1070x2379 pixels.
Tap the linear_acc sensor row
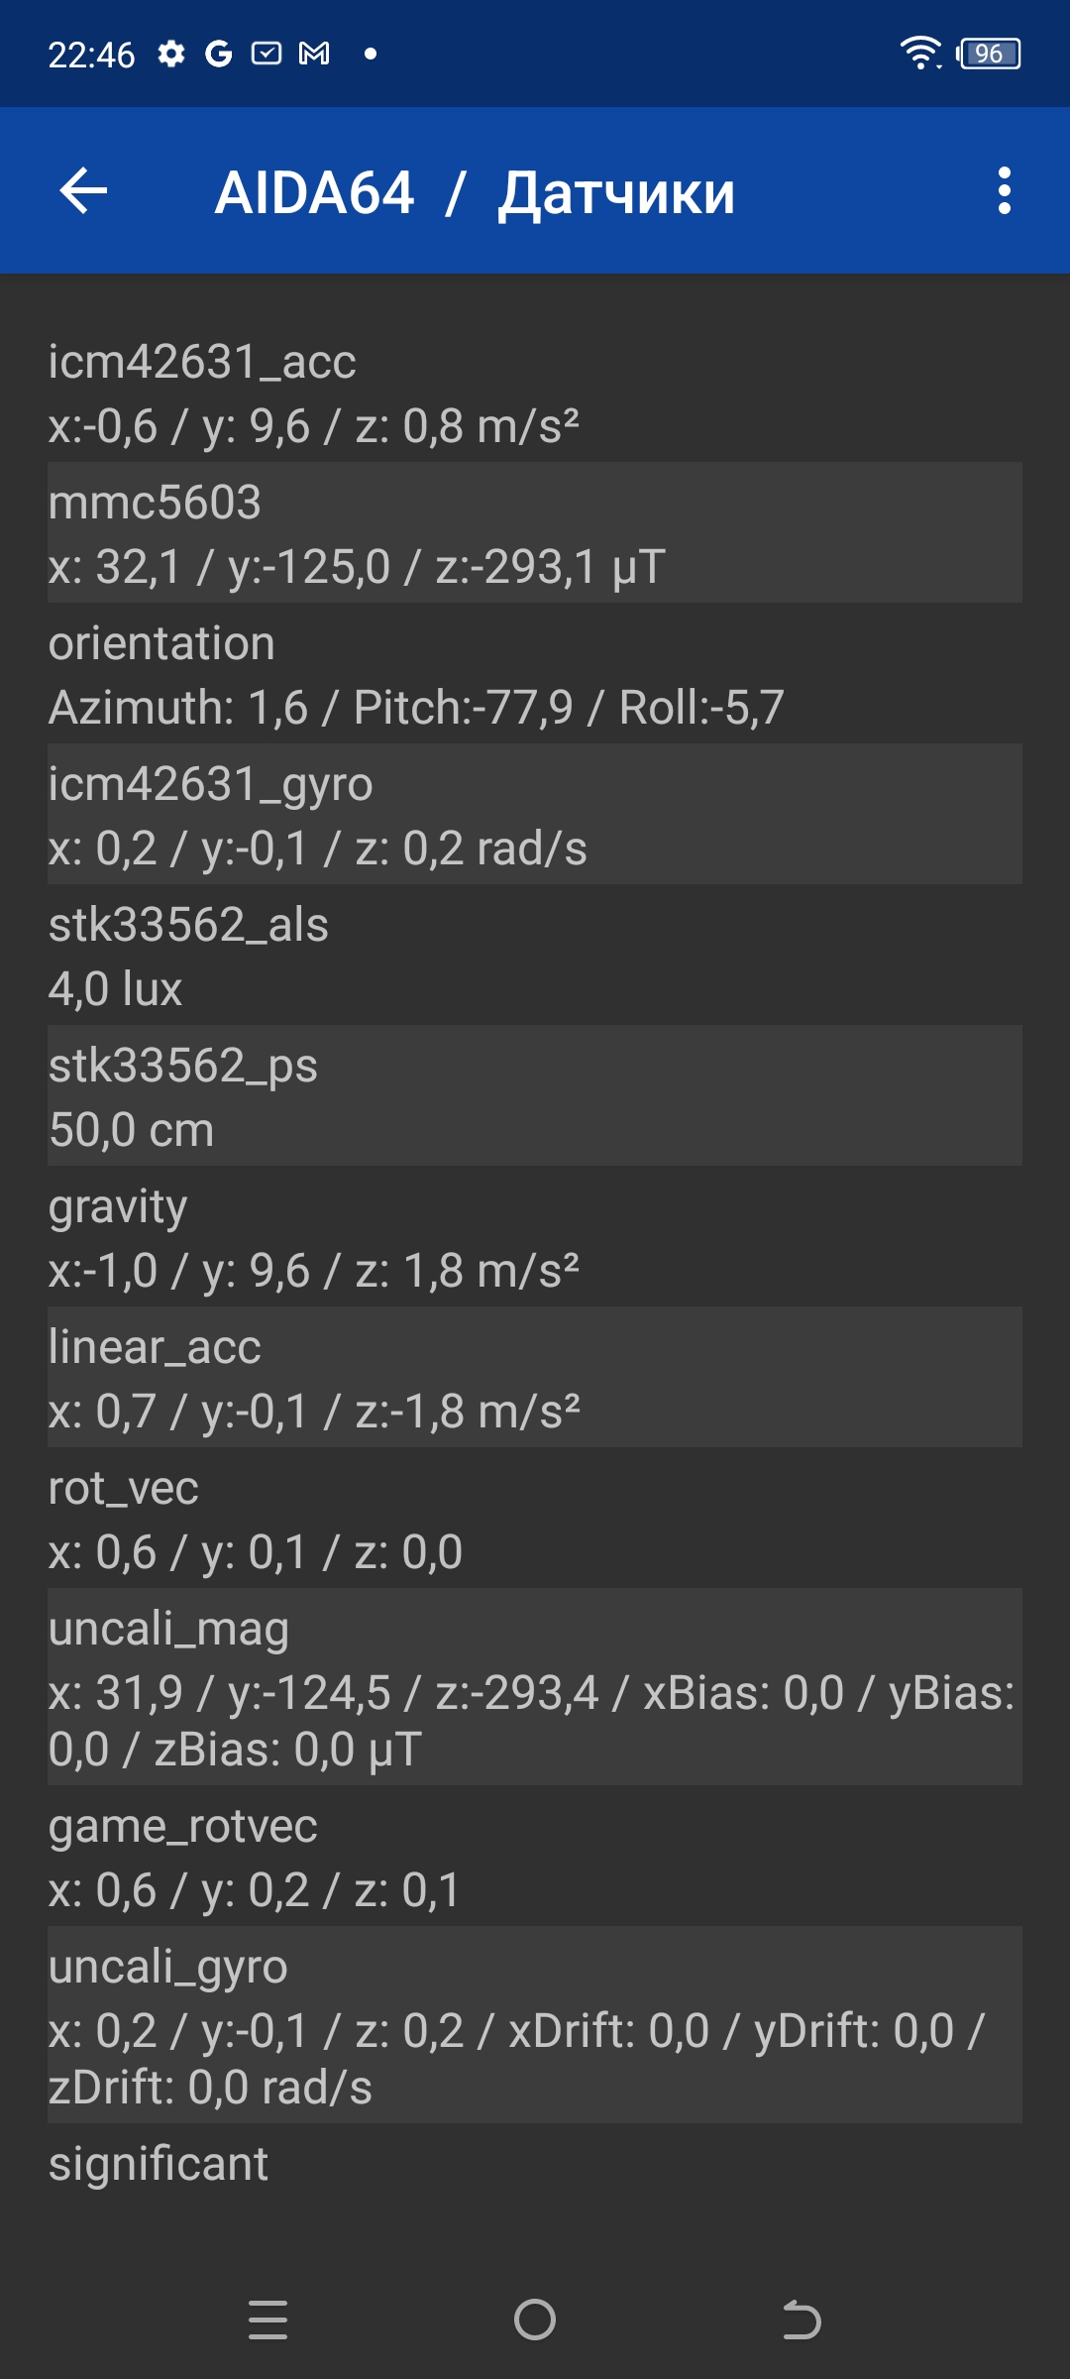pyautogui.click(x=535, y=1378)
